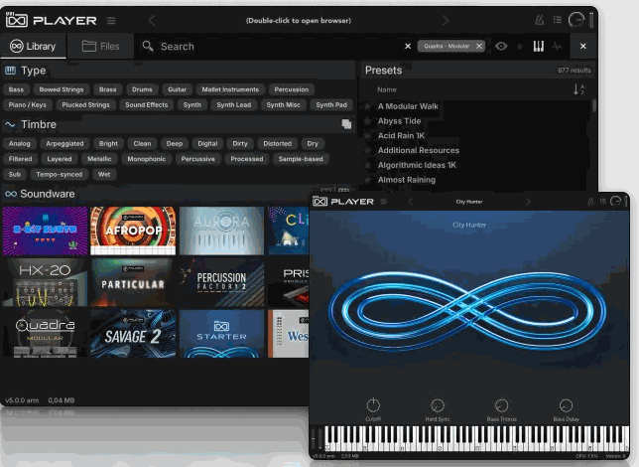The image size is (639, 467).
Task: Open the Percussion Factory 2 thumbnail
Action: (221, 282)
